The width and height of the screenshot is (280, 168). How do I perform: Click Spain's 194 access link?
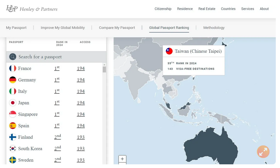coord(81,126)
